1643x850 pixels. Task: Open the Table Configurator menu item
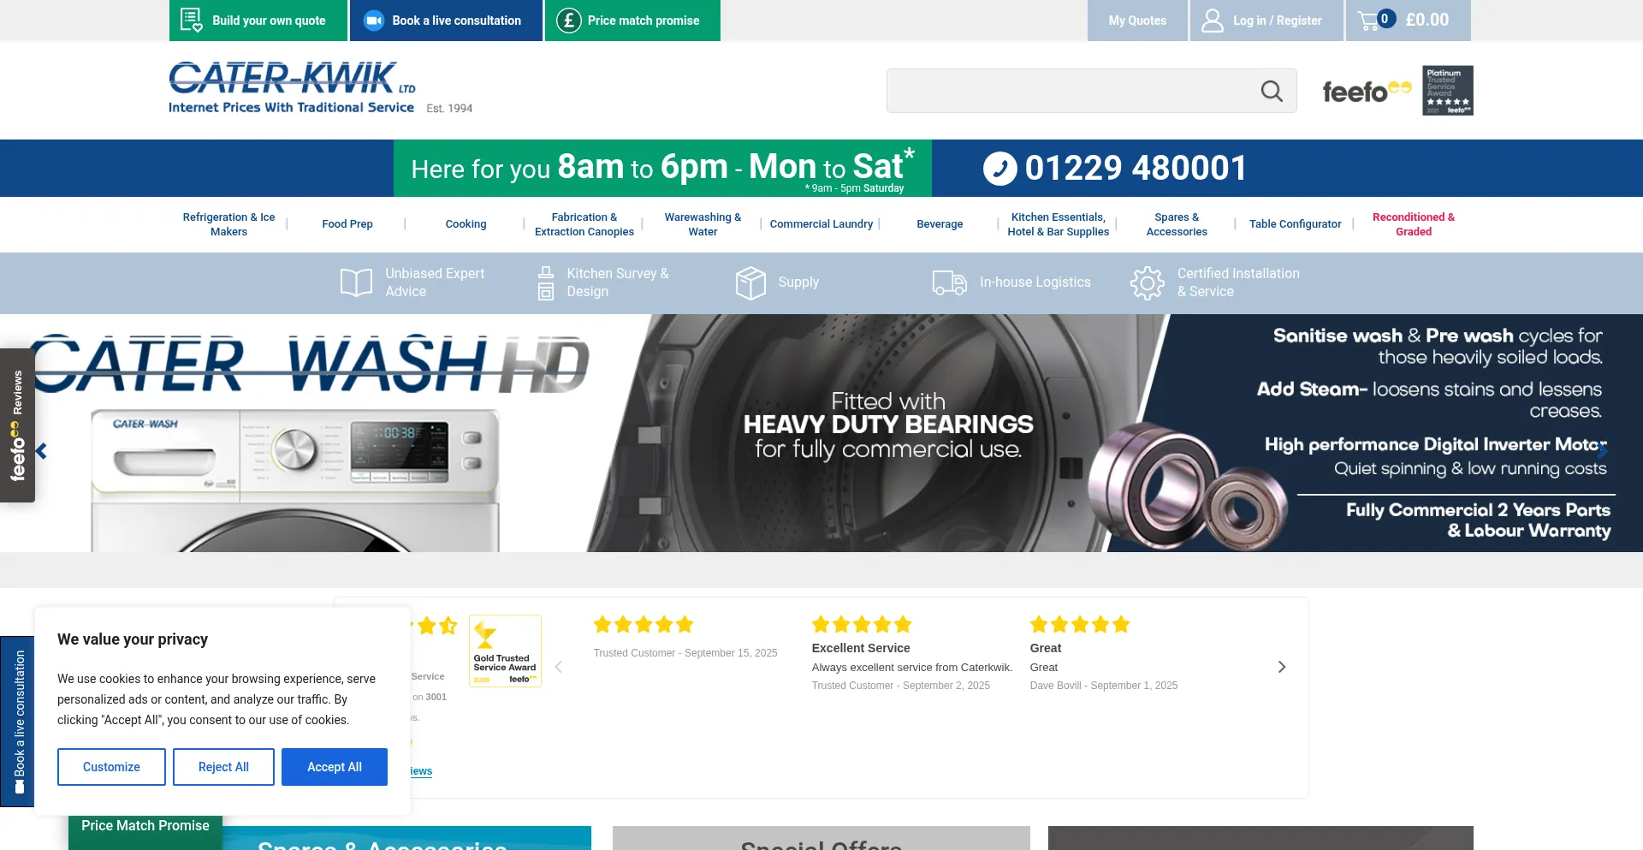[1296, 224]
